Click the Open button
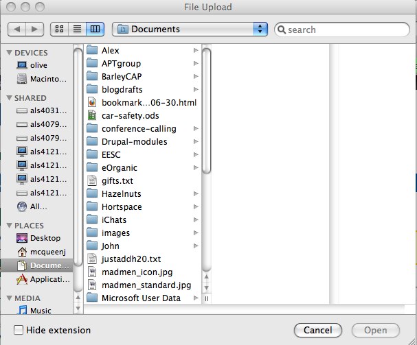The height and width of the screenshot is (345, 417). coord(376,330)
